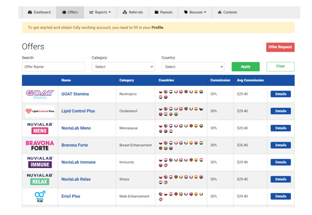Click the $35.40 average commission value
312x215 pixels.
coord(242,145)
